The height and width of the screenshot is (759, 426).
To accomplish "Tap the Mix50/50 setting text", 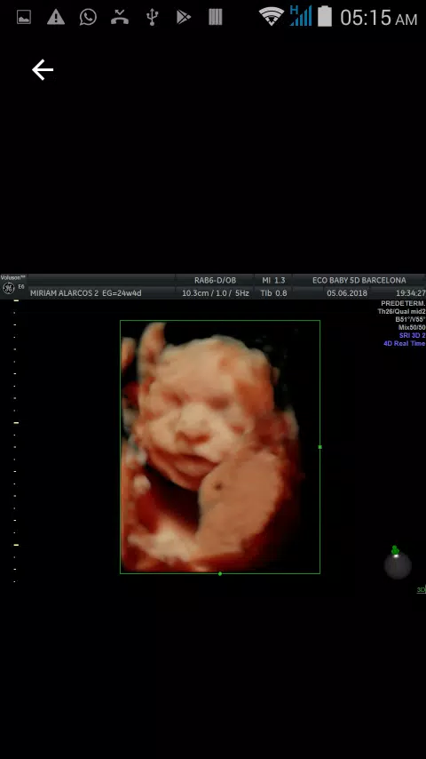I will [x=412, y=328].
